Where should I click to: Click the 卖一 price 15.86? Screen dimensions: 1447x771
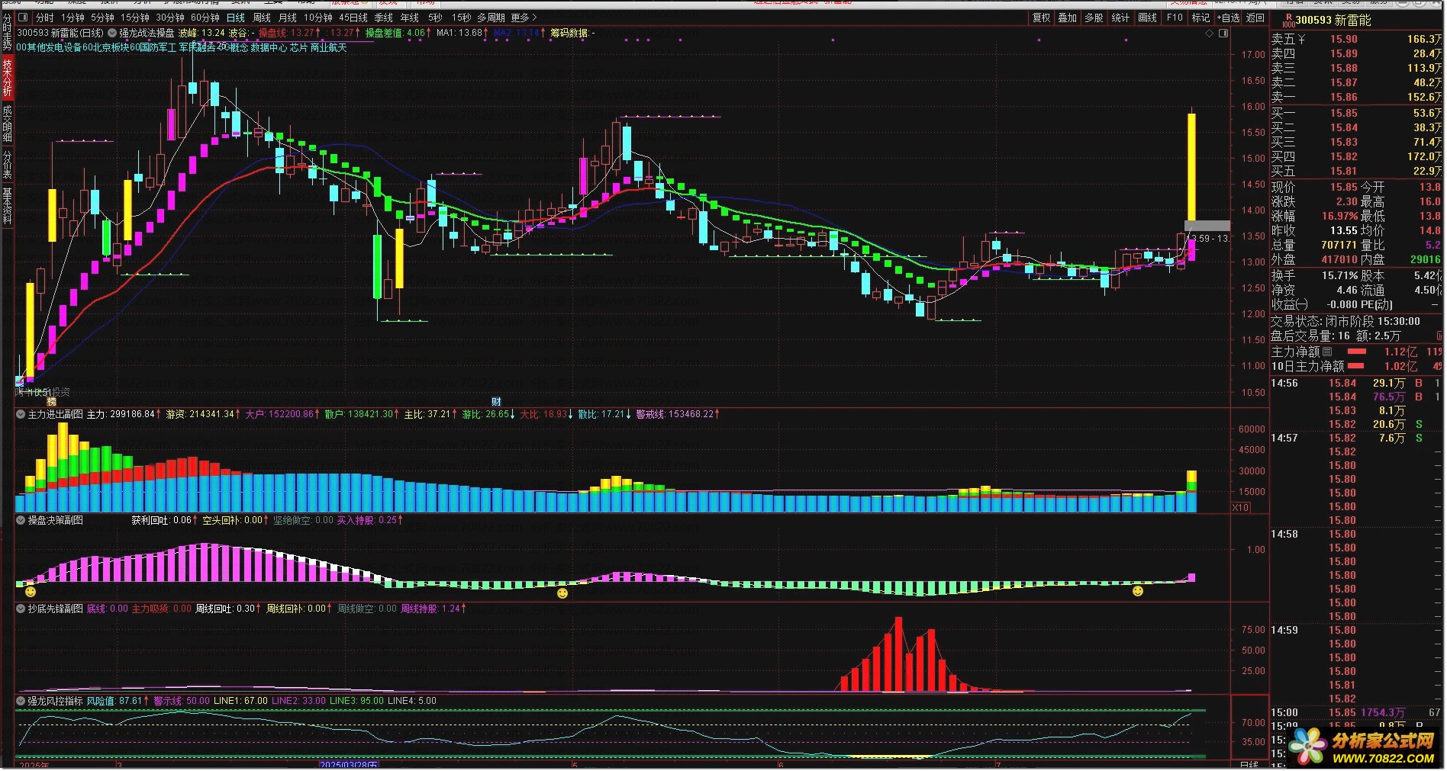click(x=1343, y=97)
